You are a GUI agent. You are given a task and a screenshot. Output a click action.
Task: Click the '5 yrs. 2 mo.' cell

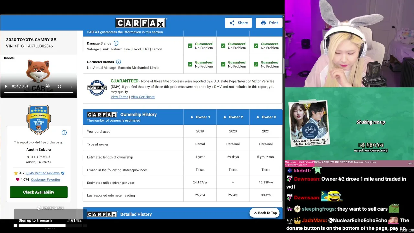tap(266, 157)
